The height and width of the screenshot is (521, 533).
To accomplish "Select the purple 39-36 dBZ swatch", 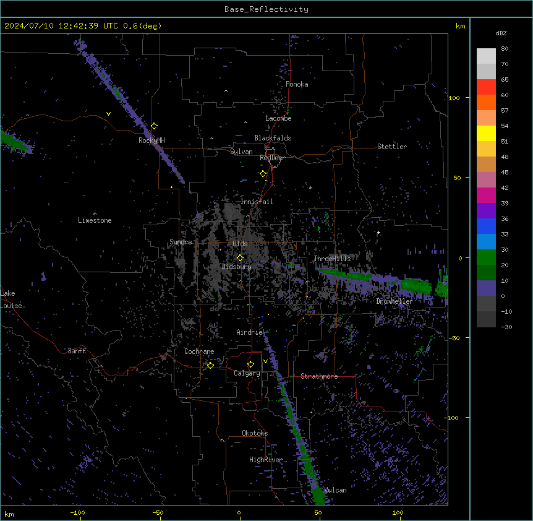I will (x=486, y=211).
